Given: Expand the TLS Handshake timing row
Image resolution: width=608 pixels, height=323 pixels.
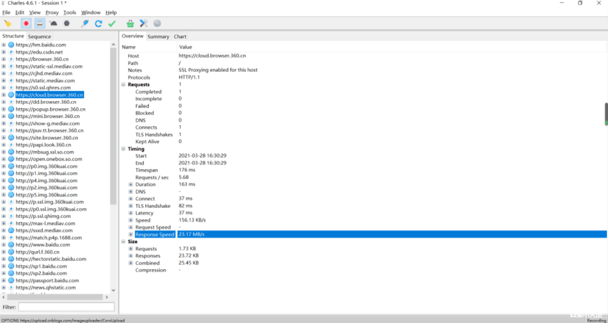Looking at the screenshot, I should [x=131, y=206].
